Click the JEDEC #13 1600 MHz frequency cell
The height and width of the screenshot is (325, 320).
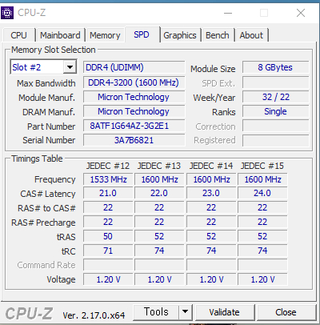pyautogui.click(x=159, y=179)
